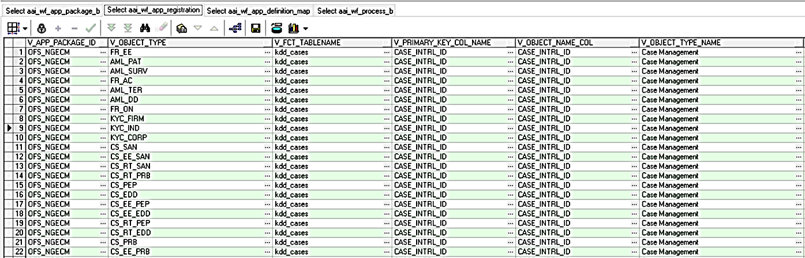Switch to Select aai_wf_process_b tab
Image resolution: width=805 pixels, height=258 pixels.
pos(354,10)
